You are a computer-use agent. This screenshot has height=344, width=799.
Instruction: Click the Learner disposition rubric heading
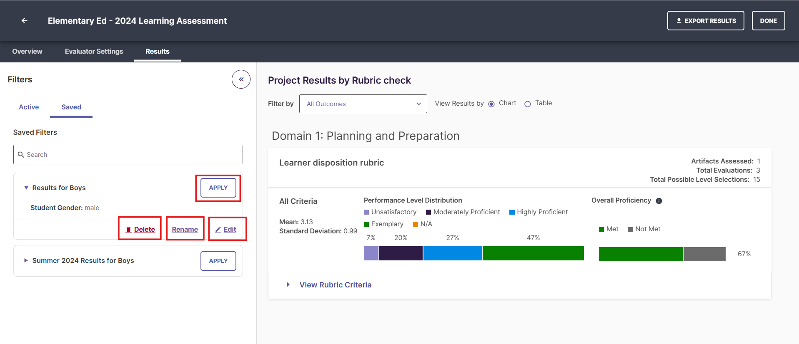pos(331,163)
